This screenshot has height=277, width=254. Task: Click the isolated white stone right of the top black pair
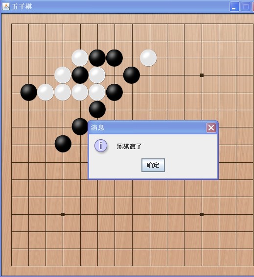(x=148, y=58)
